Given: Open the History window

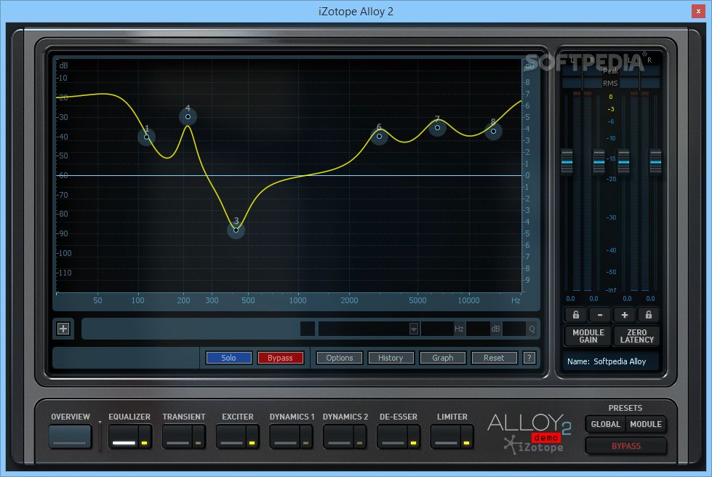Looking at the screenshot, I should (391, 358).
